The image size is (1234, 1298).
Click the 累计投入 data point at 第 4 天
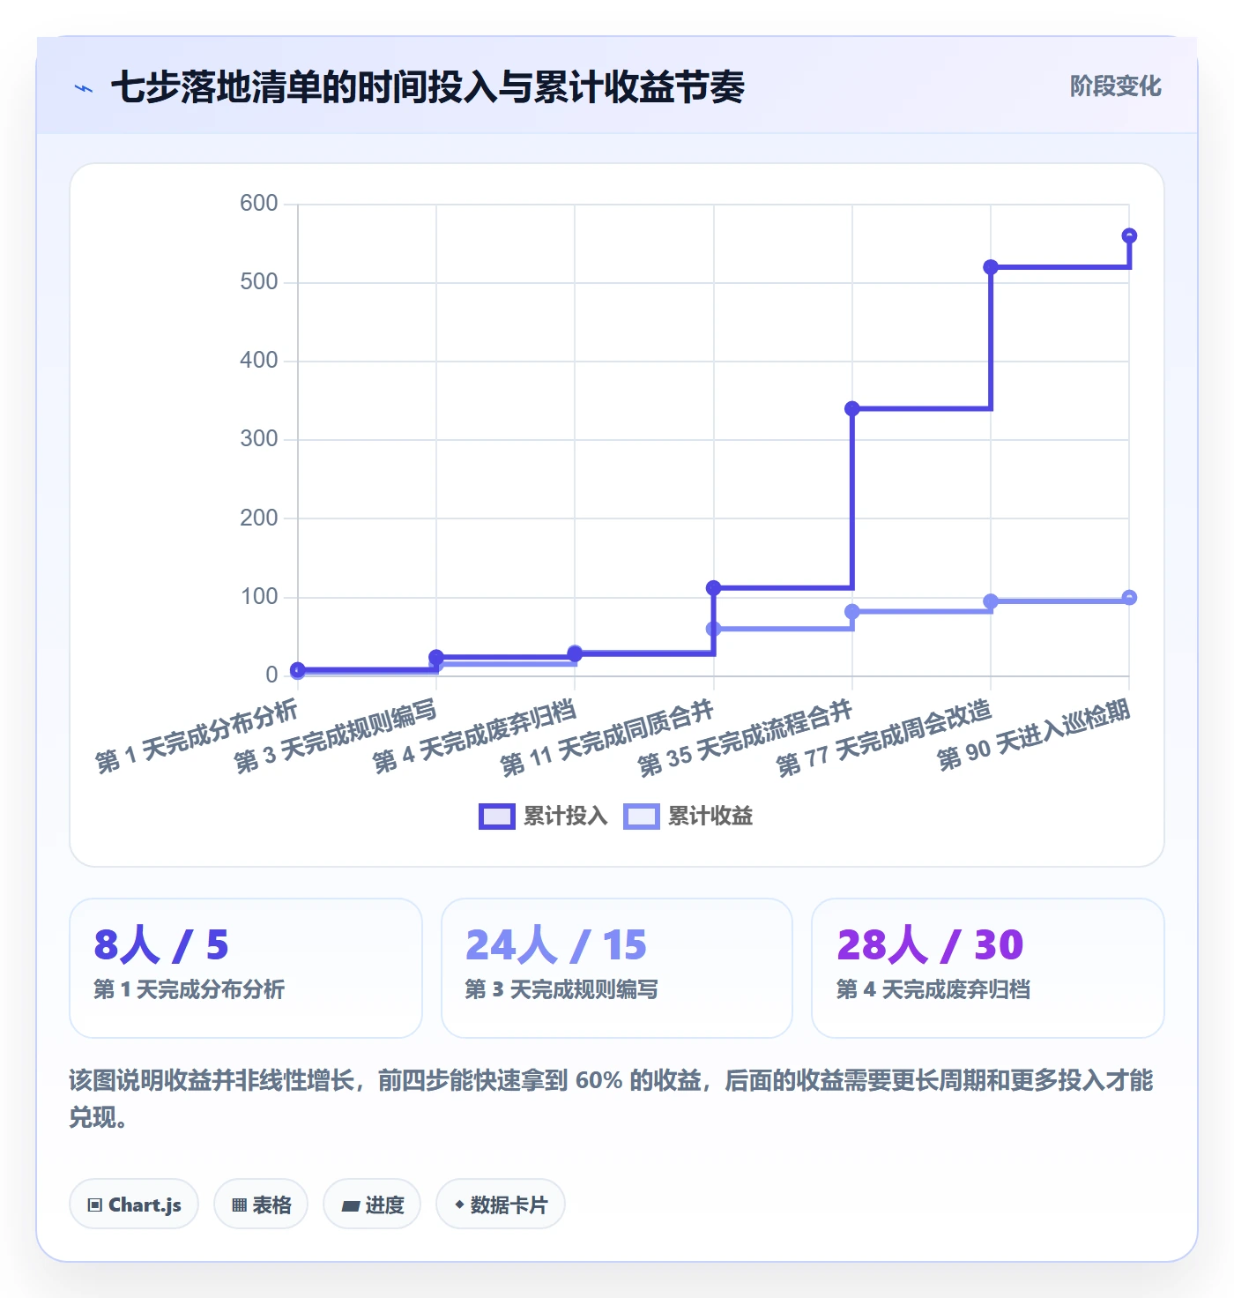point(575,653)
